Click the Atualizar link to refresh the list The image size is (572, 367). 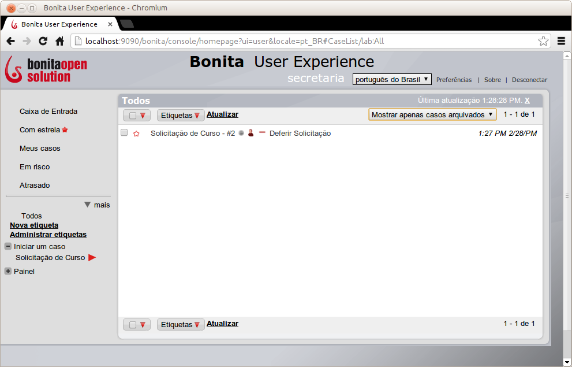pos(222,114)
